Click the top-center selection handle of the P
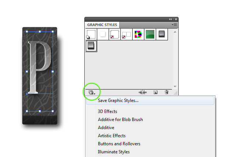The width and height of the screenshot is (232, 157). tap(40, 32)
